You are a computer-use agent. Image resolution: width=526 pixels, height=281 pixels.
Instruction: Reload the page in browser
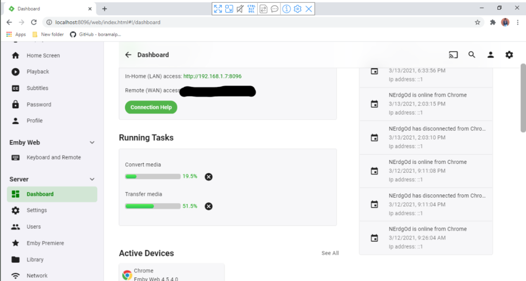pos(34,22)
